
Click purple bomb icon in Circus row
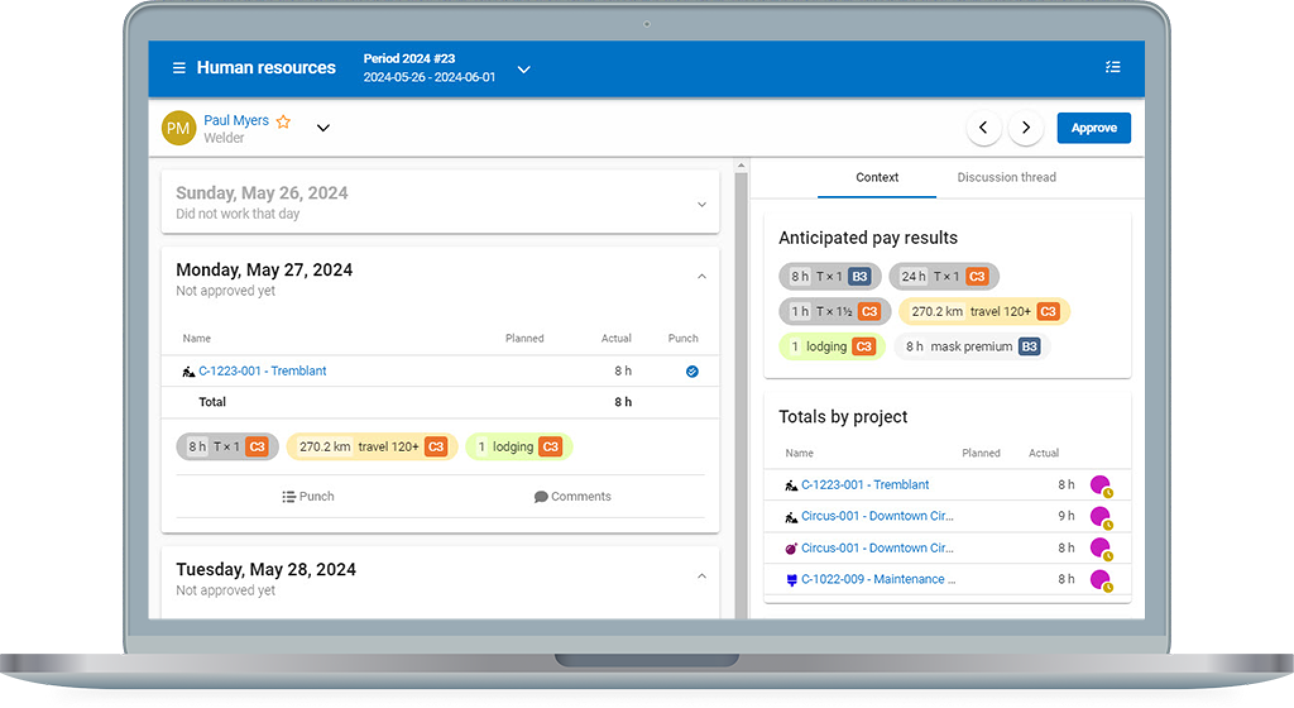[x=791, y=549]
